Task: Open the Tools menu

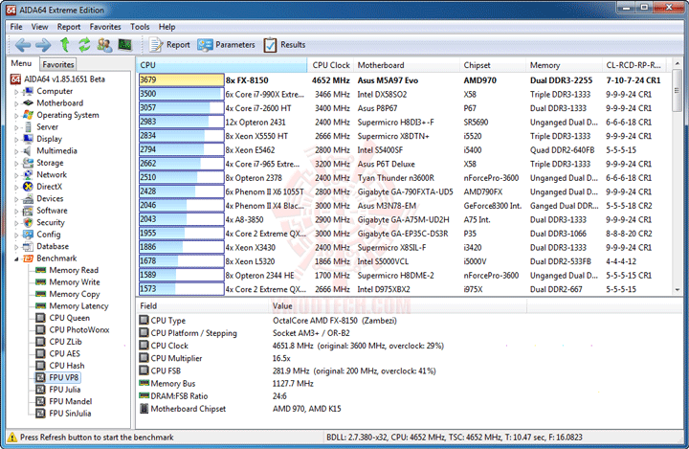Action: (140, 27)
